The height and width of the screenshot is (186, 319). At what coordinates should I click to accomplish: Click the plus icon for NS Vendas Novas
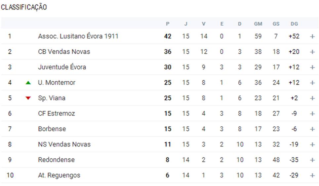(x=312, y=145)
